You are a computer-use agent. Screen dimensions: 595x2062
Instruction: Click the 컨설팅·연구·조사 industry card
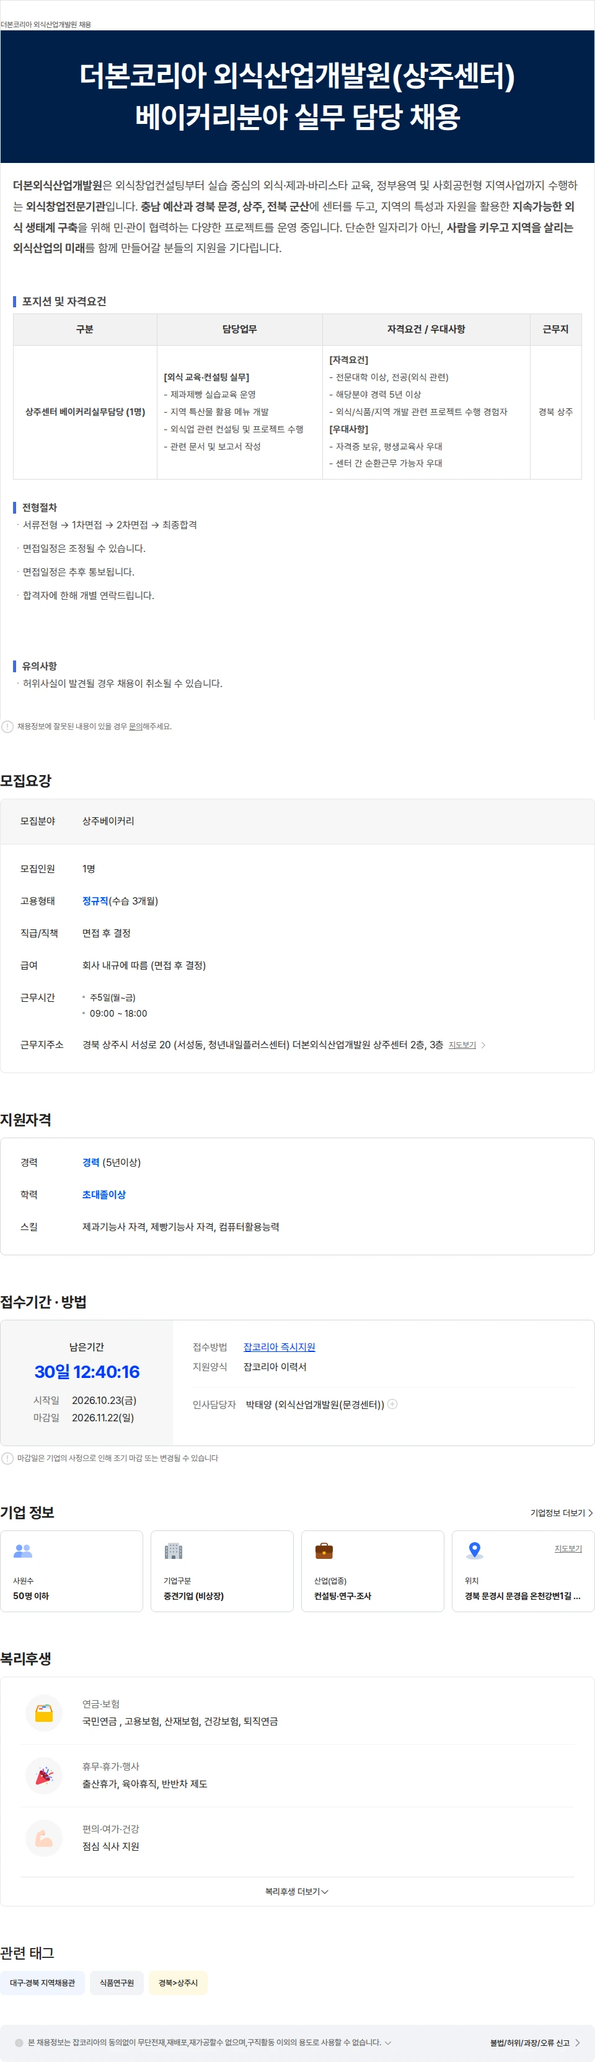tap(372, 1571)
